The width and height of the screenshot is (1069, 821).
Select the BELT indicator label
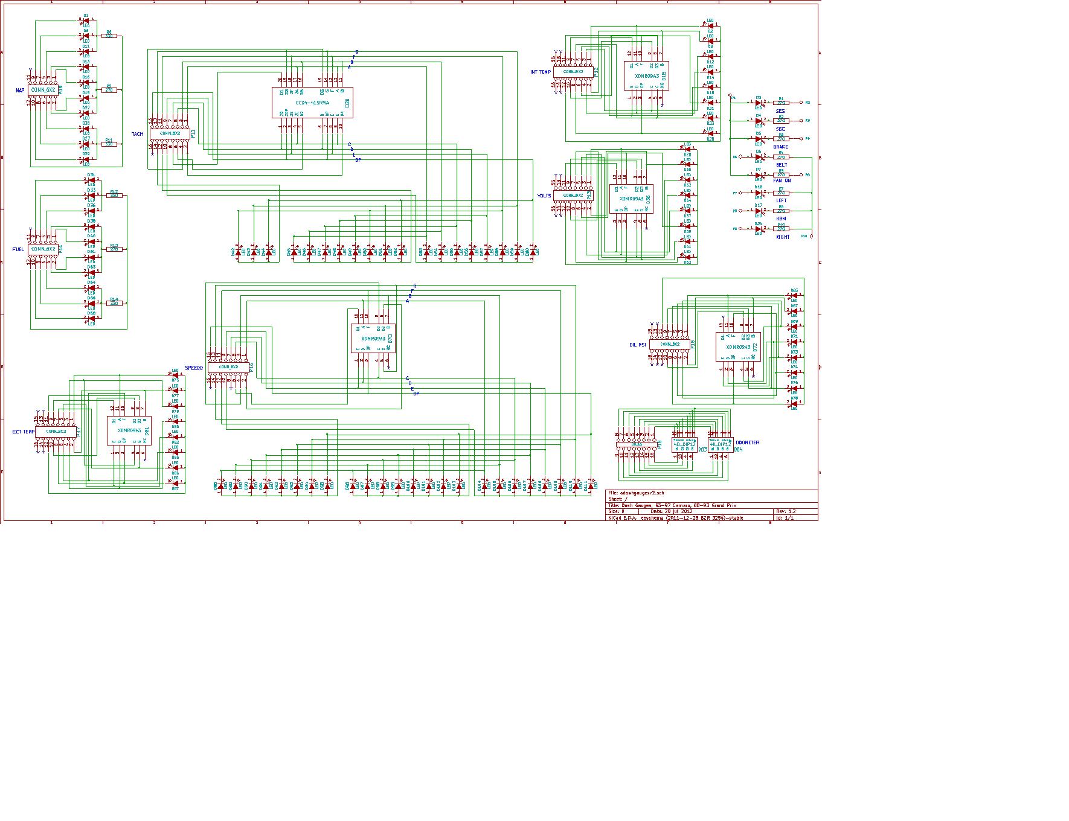click(x=782, y=165)
